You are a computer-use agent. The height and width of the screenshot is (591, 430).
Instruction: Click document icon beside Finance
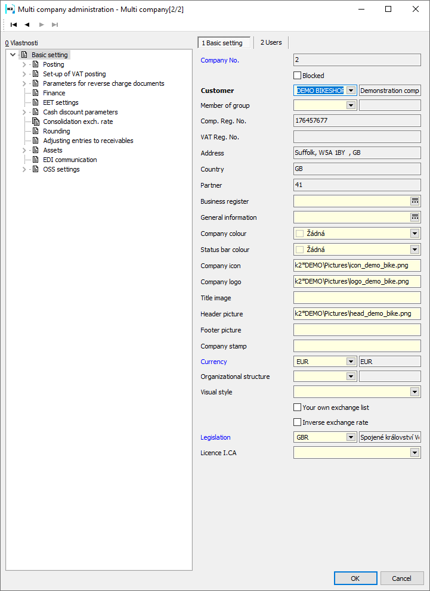(x=35, y=93)
